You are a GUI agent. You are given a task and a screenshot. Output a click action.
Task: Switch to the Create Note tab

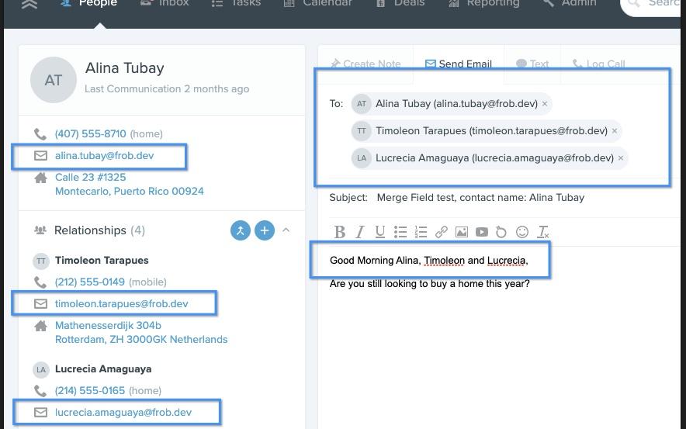(x=366, y=64)
